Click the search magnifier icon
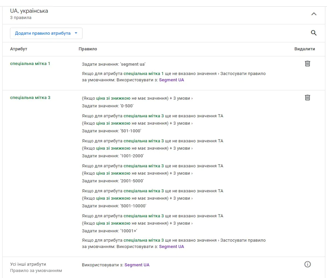Screen dimensions: 327x278 (314, 33)
